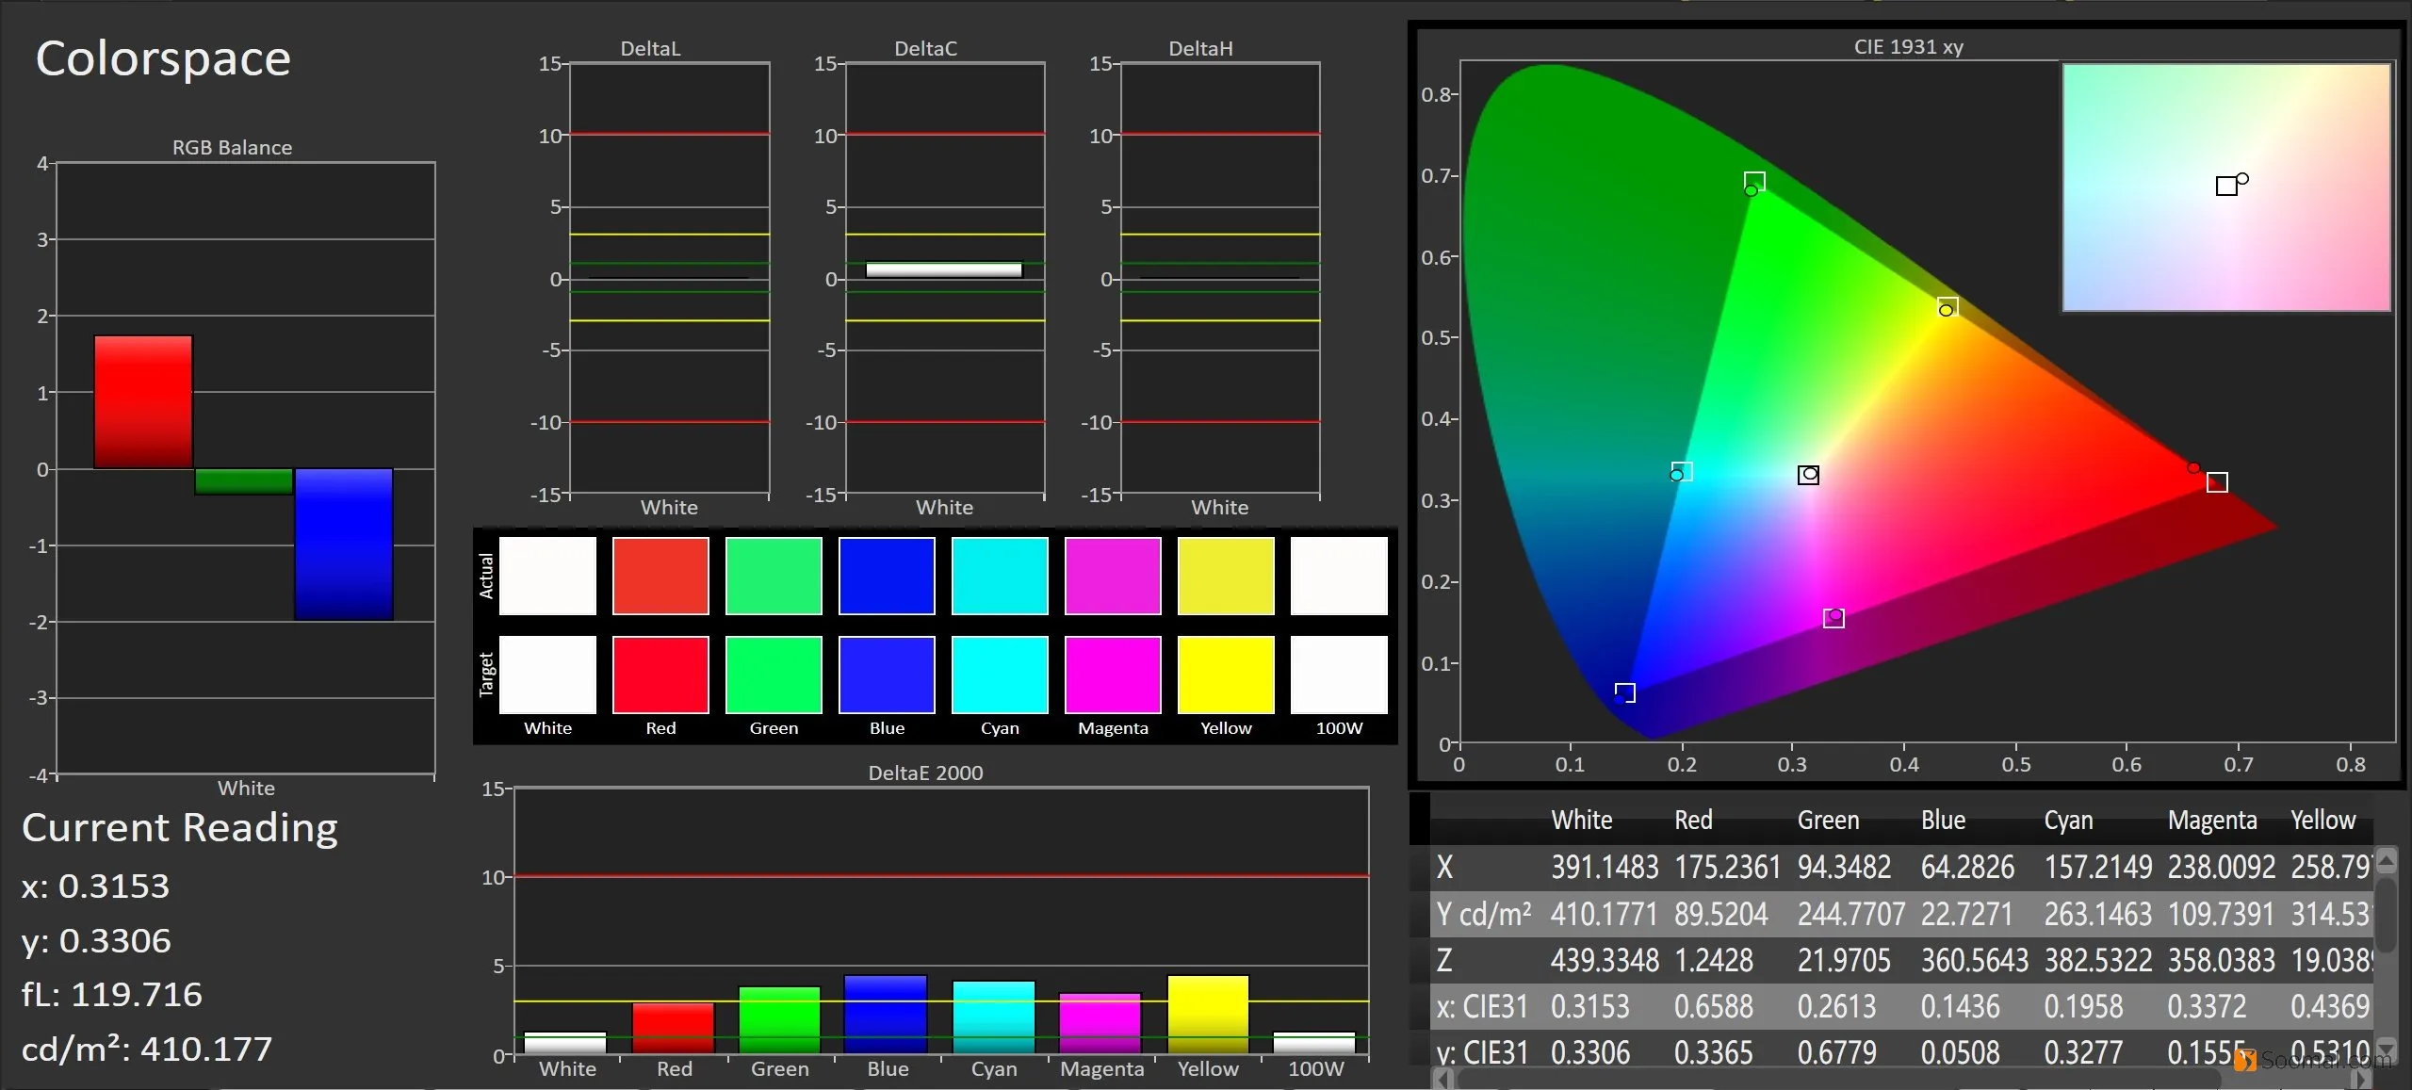Click the Target Red swatch
This screenshot has width=2412, height=1090.
660,675
